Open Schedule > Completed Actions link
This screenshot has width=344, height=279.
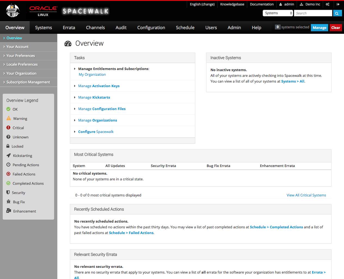276,227
